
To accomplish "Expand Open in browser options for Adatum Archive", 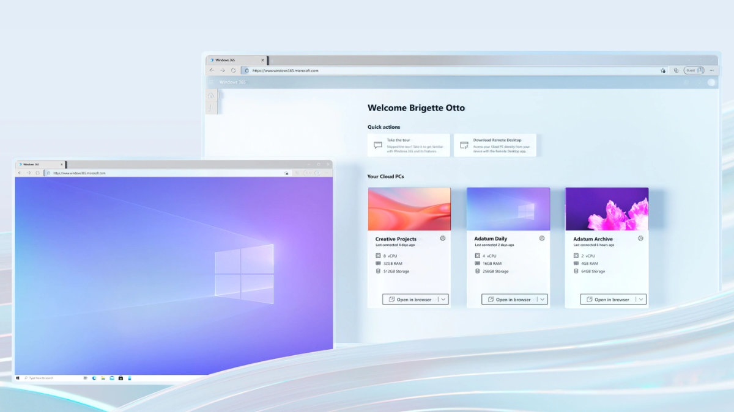I will [x=641, y=300].
